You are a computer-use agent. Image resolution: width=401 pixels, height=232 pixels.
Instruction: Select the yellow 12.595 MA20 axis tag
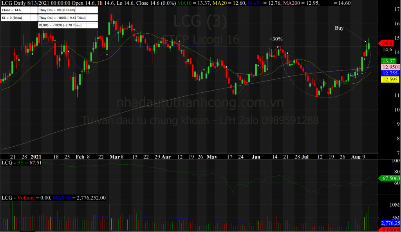click(x=388, y=79)
